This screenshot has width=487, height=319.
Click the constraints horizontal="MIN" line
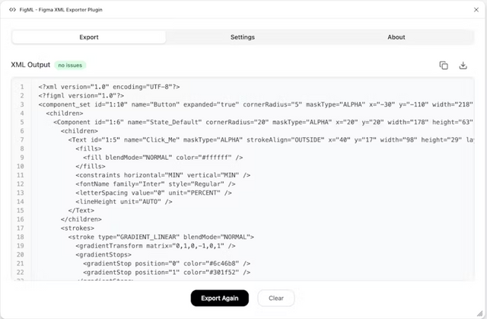click(x=163, y=175)
